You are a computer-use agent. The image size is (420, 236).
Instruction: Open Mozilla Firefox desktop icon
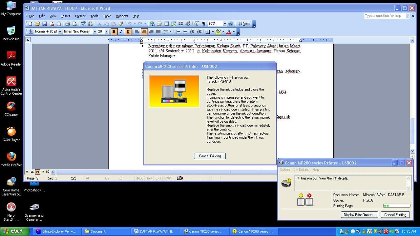(11, 159)
